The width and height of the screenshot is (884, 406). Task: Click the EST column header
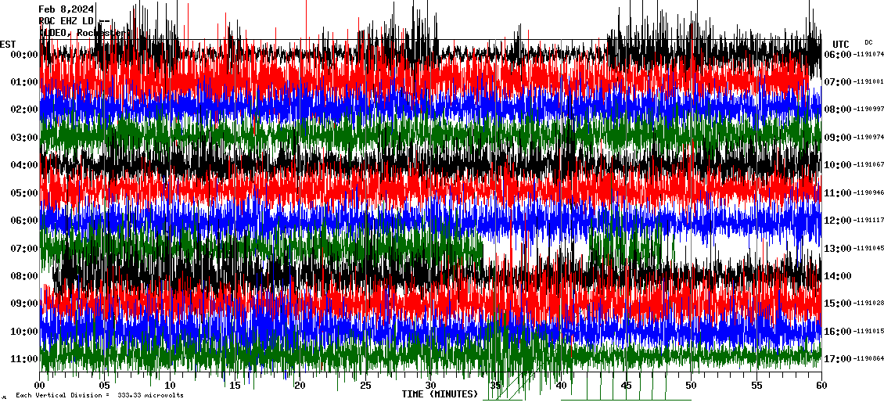point(8,44)
